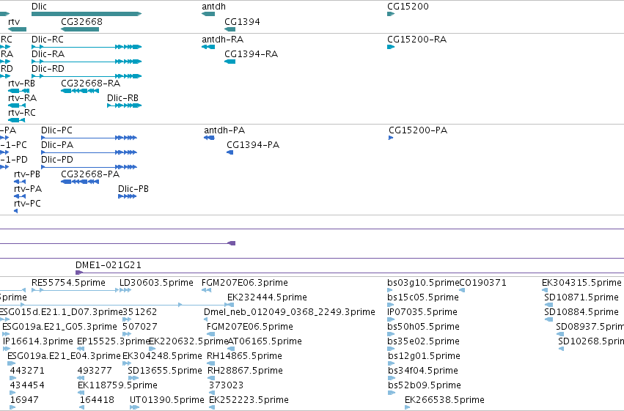Select the SD10884.5prime EST
Viewport: 624px width, 411px height.
pos(548,319)
